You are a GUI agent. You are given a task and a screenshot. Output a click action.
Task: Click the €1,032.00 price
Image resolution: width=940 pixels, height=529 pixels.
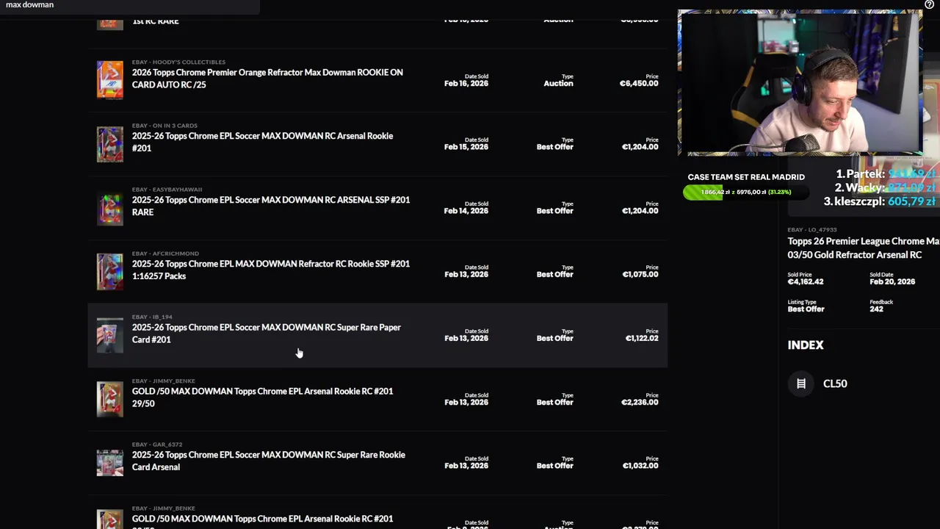pyautogui.click(x=640, y=466)
